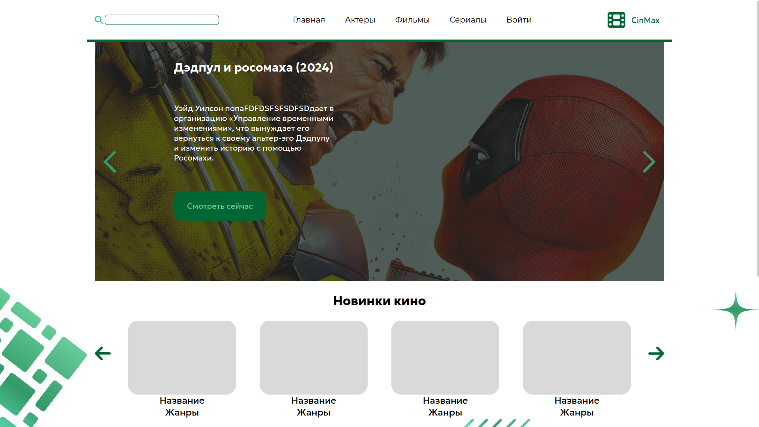This screenshot has height=427, width=759.
Task: Click the search magnifier icon
Action: click(98, 20)
